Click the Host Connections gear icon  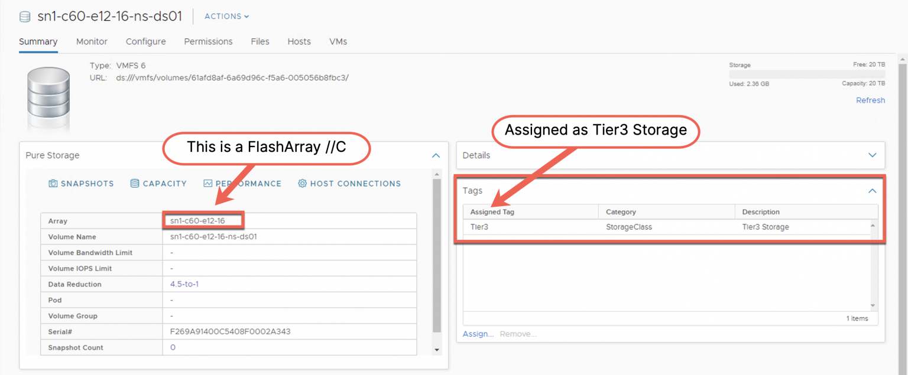[x=303, y=184]
